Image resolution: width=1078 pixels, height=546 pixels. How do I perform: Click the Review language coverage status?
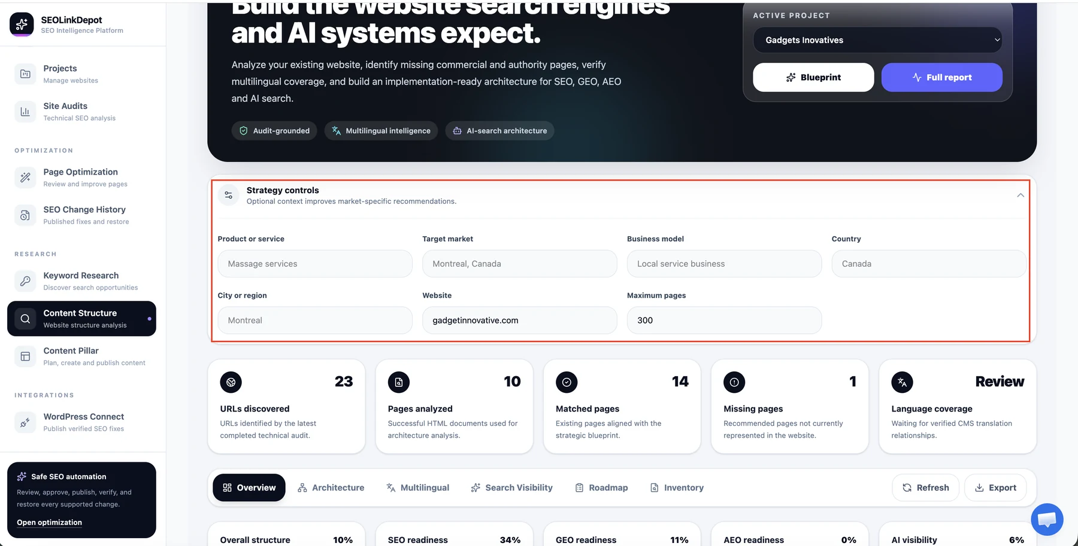(1000, 382)
